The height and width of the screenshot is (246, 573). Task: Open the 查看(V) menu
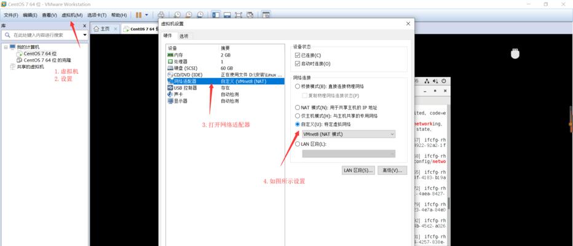click(x=49, y=15)
